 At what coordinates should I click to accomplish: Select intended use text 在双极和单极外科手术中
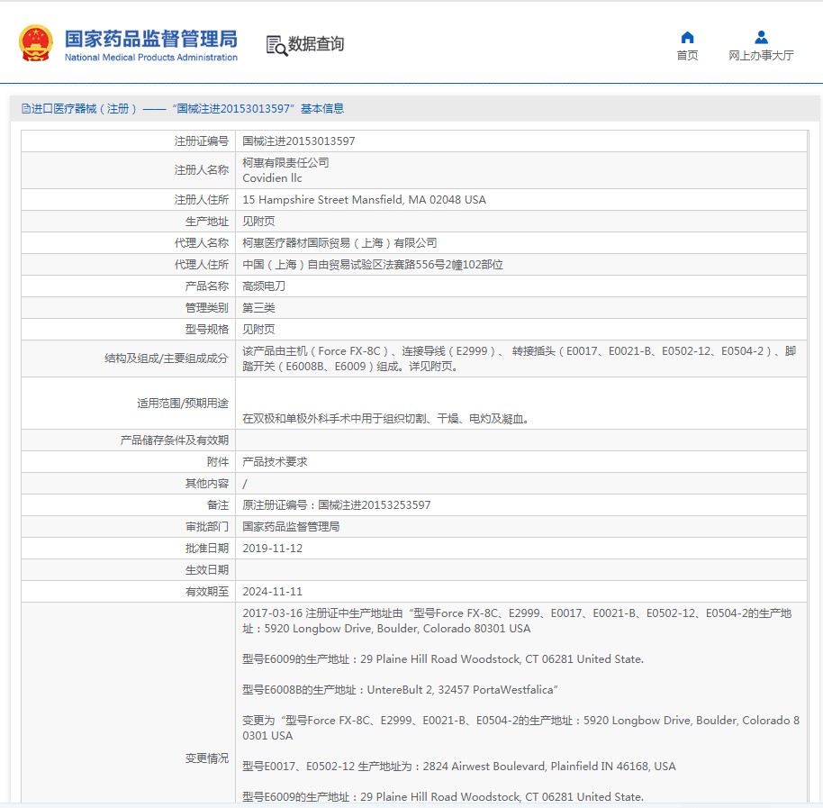click(x=385, y=419)
